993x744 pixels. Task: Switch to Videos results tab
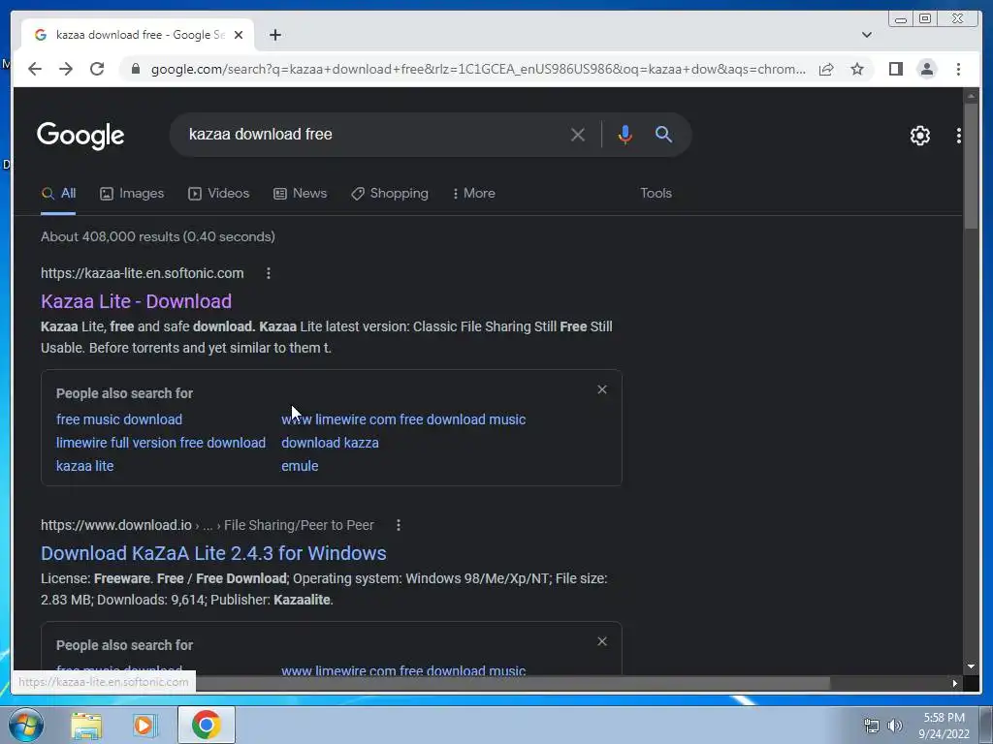click(x=218, y=193)
